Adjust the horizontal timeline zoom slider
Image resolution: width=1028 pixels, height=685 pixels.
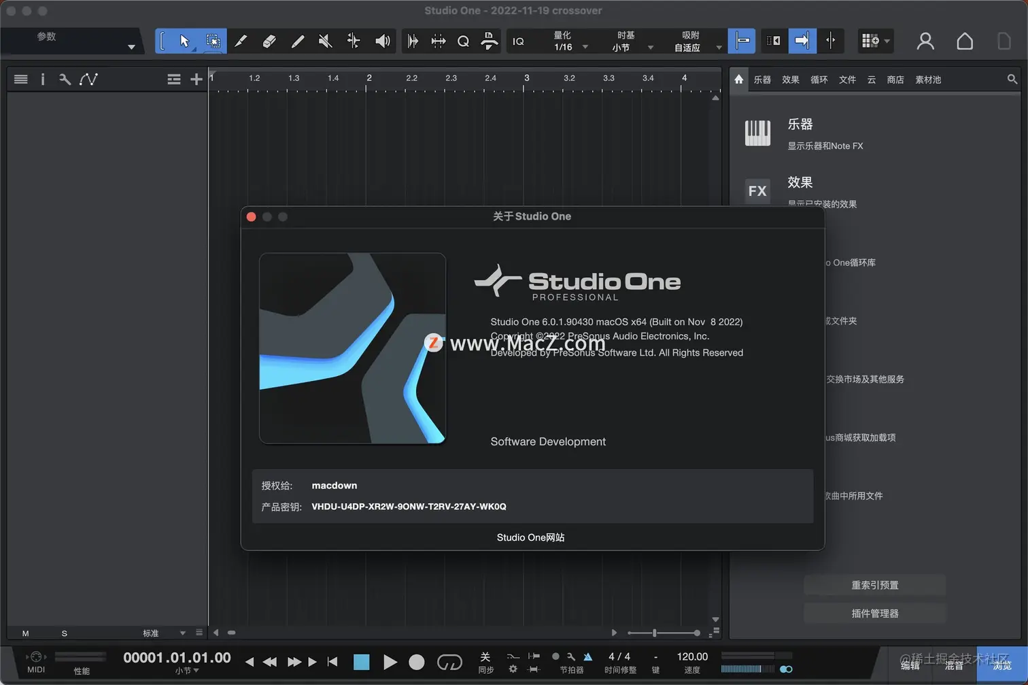664,633
